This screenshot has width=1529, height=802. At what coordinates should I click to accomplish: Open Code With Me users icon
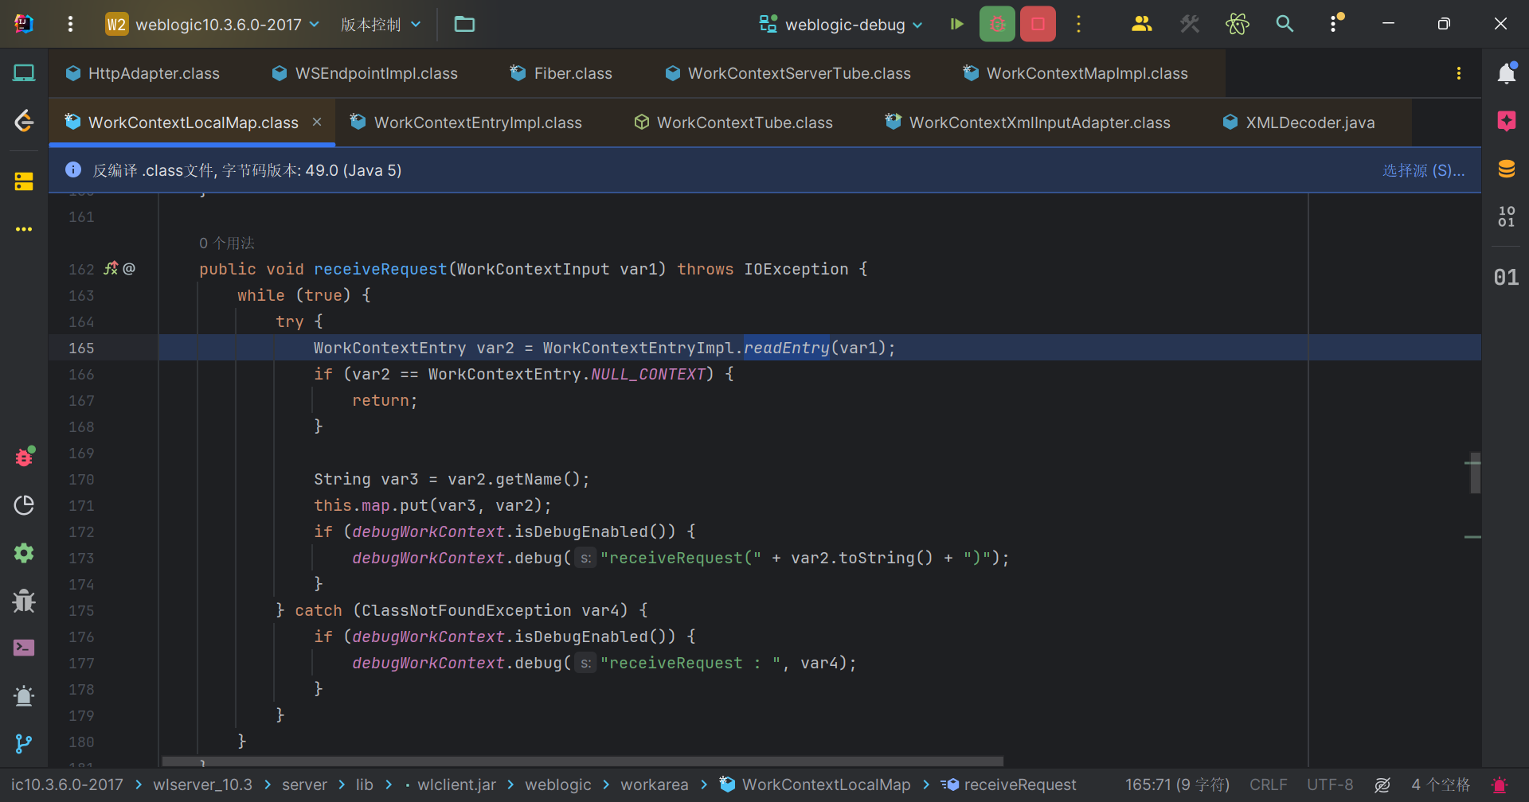point(1142,24)
